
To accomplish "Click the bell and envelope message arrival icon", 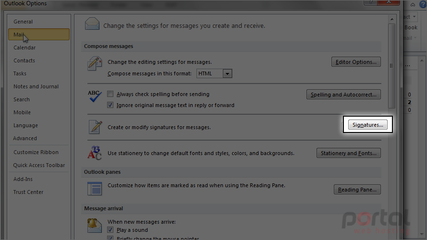I will pos(94,226).
